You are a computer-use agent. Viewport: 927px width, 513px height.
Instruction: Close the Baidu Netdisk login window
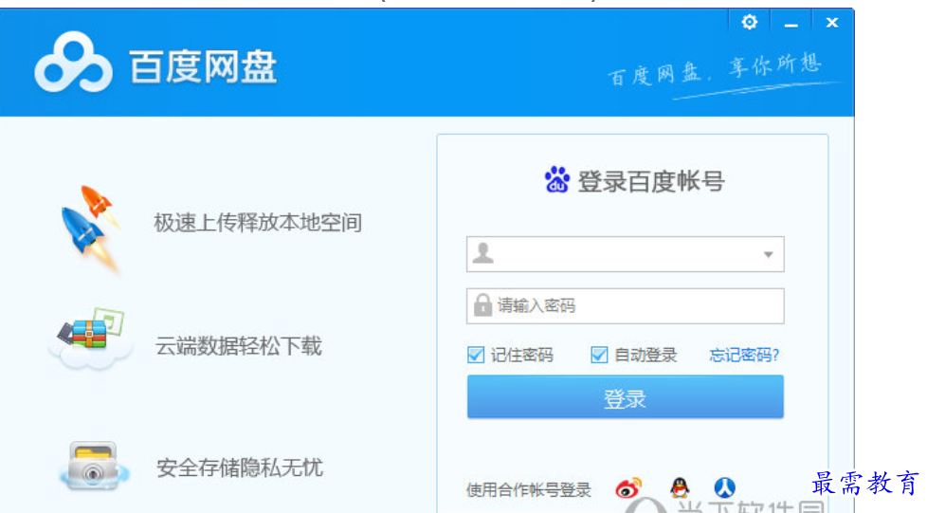coord(832,23)
